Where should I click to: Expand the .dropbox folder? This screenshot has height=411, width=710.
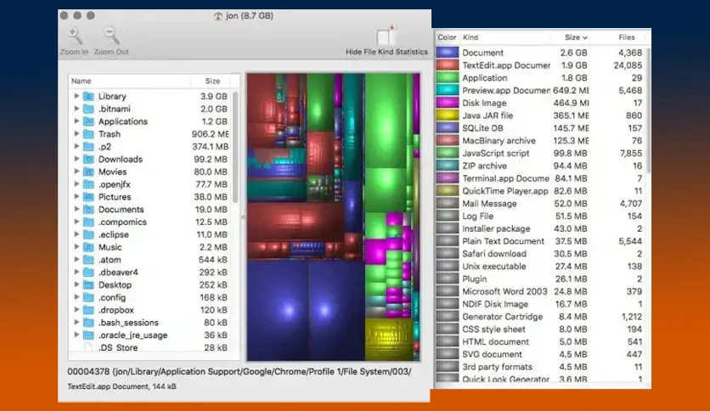click(x=76, y=310)
